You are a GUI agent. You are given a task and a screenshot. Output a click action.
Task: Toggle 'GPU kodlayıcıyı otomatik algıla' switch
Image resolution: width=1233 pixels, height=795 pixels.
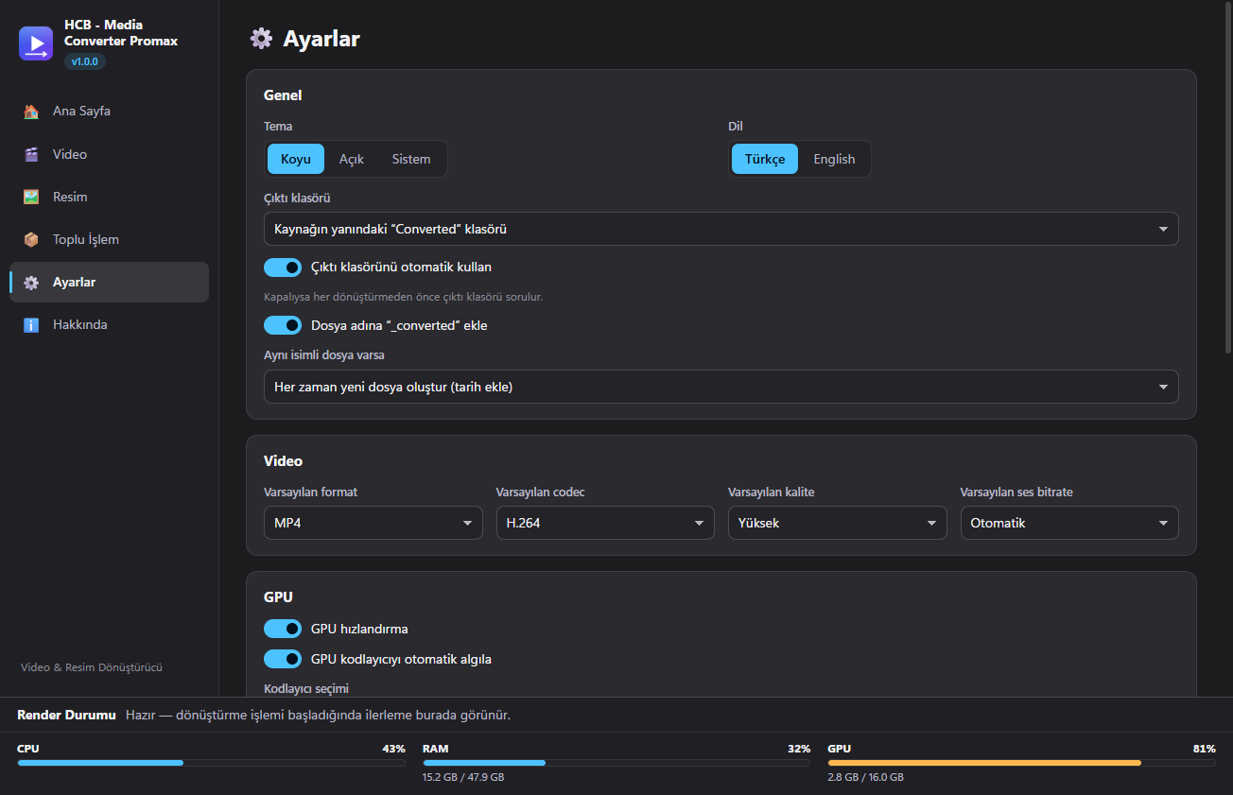coord(283,659)
